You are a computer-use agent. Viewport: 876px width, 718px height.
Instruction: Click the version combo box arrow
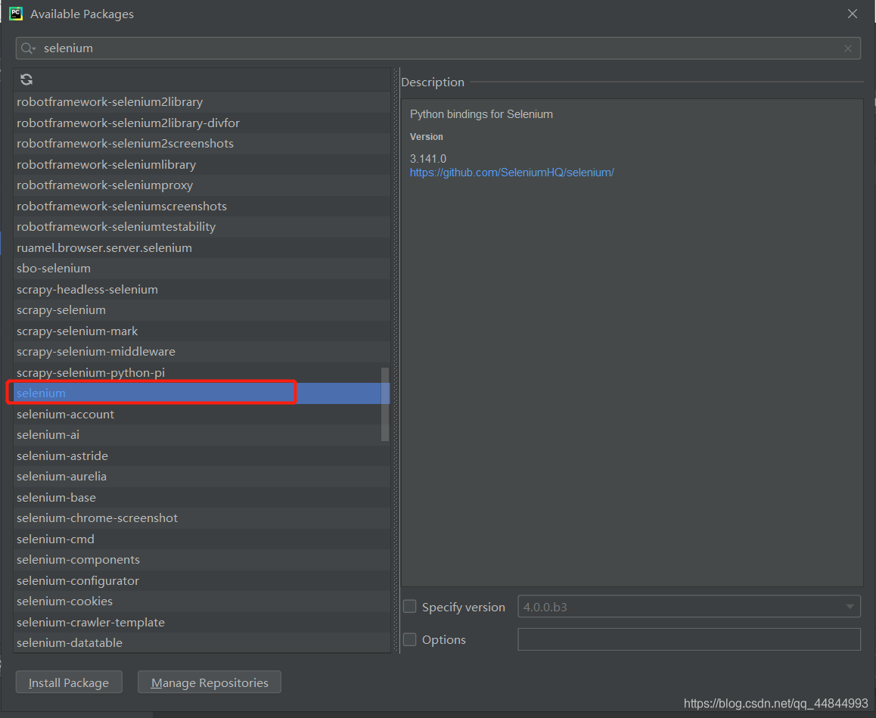point(850,607)
